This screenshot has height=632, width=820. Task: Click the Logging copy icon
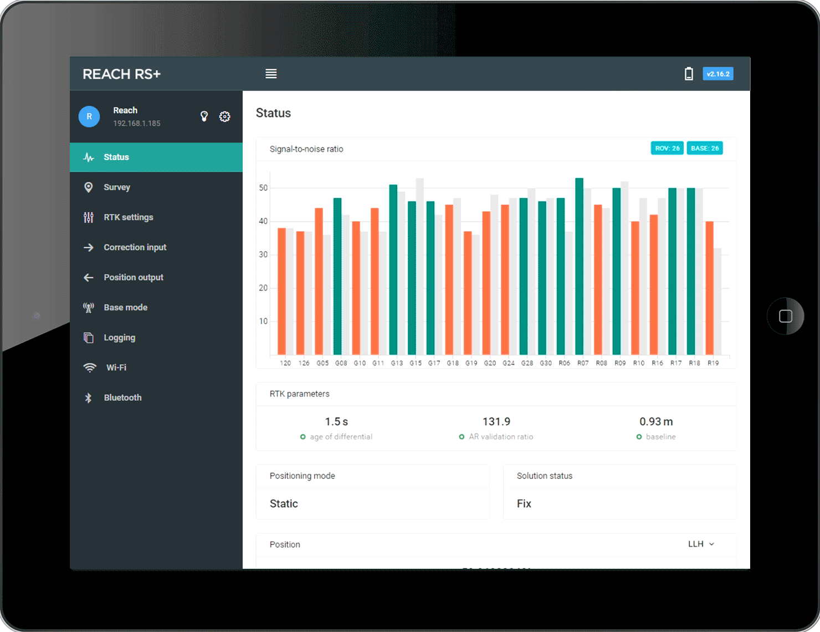[88, 338]
